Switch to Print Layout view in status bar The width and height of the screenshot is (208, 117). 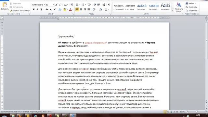pos(165,112)
